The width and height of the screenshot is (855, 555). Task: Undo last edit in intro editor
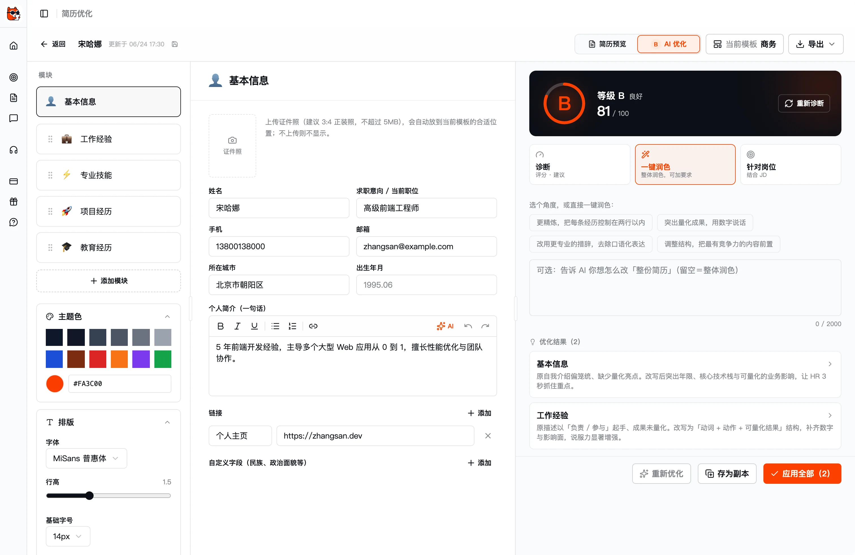468,326
